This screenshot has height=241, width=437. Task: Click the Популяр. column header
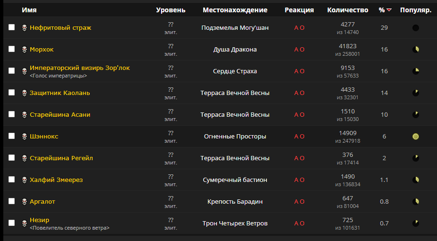click(416, 10)
